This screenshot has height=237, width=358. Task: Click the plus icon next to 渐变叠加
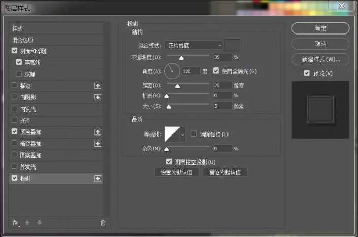click(98, 144)
